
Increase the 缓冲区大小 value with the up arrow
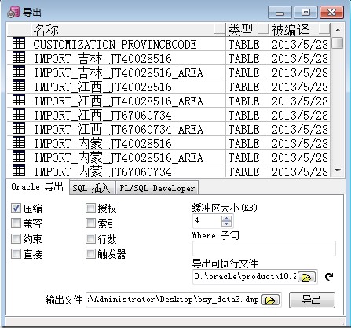pos(226,218)
